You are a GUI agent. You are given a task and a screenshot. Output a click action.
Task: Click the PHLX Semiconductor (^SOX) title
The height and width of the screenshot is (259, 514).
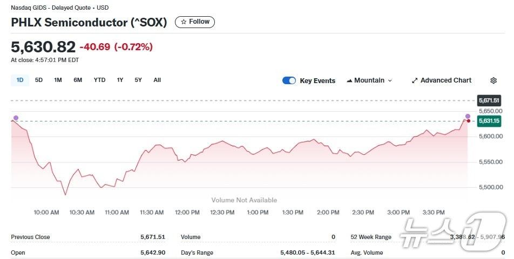tap(89, 23)
